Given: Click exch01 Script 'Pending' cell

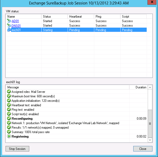Looking at the screenshot, I should [134, 30].
